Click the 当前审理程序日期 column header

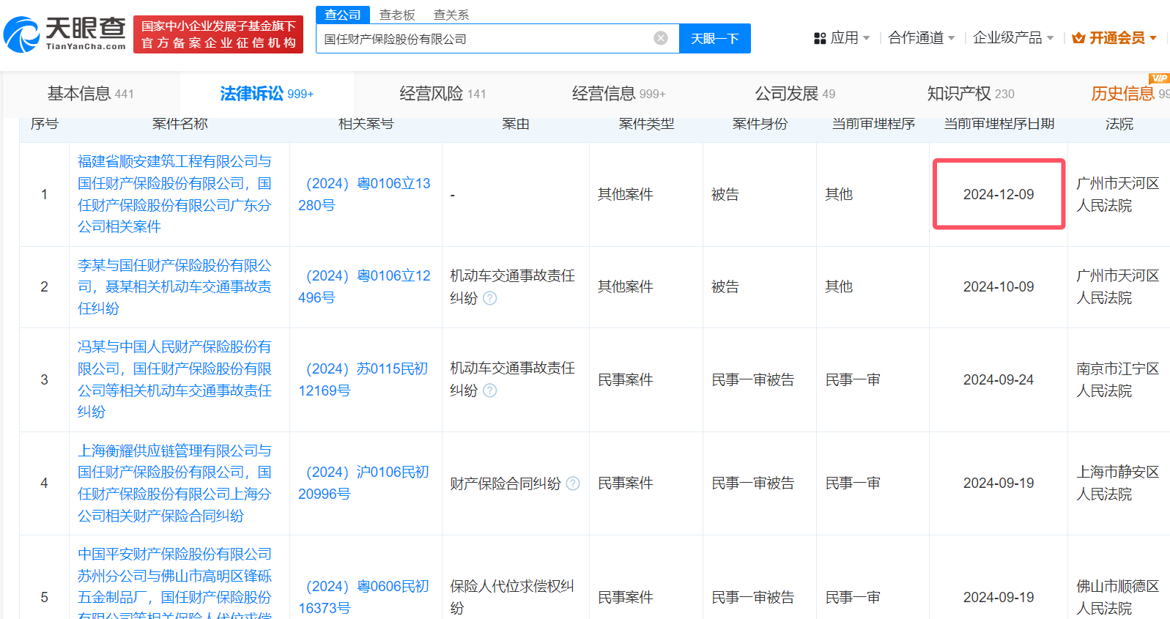point(999,124)
